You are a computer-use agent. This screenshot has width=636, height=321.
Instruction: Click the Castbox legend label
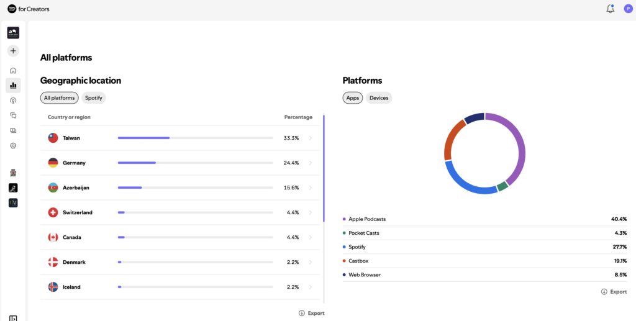(358, 261)
